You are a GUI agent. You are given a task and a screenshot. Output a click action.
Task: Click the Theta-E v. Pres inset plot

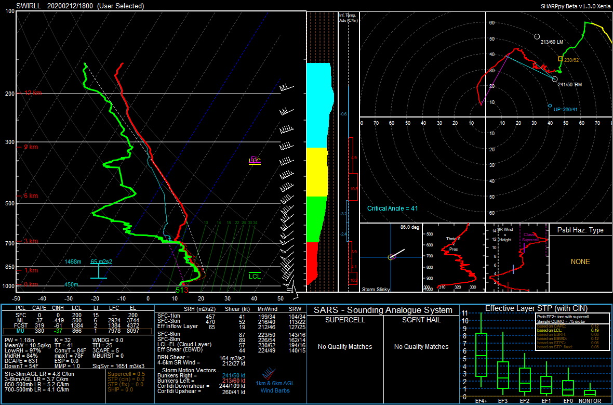453,257
